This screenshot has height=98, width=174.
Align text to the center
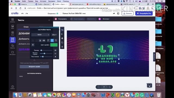pos(52,41)
